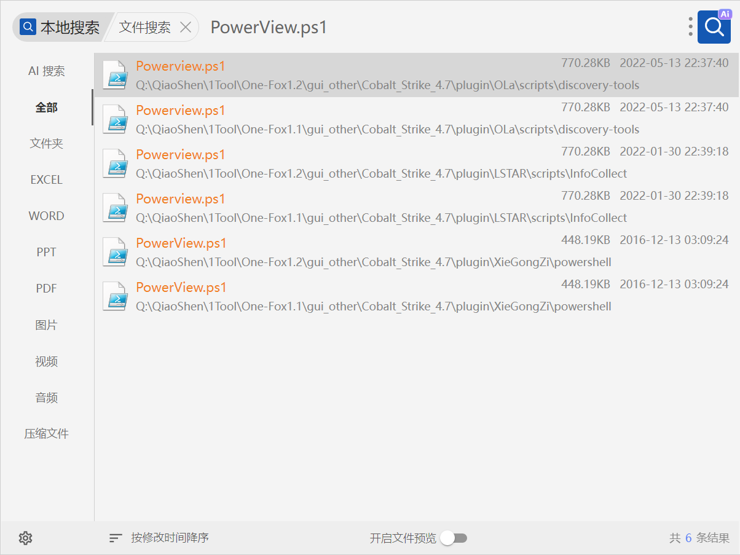Click the PowerView.ps1 search input field

tap(430, 27)
